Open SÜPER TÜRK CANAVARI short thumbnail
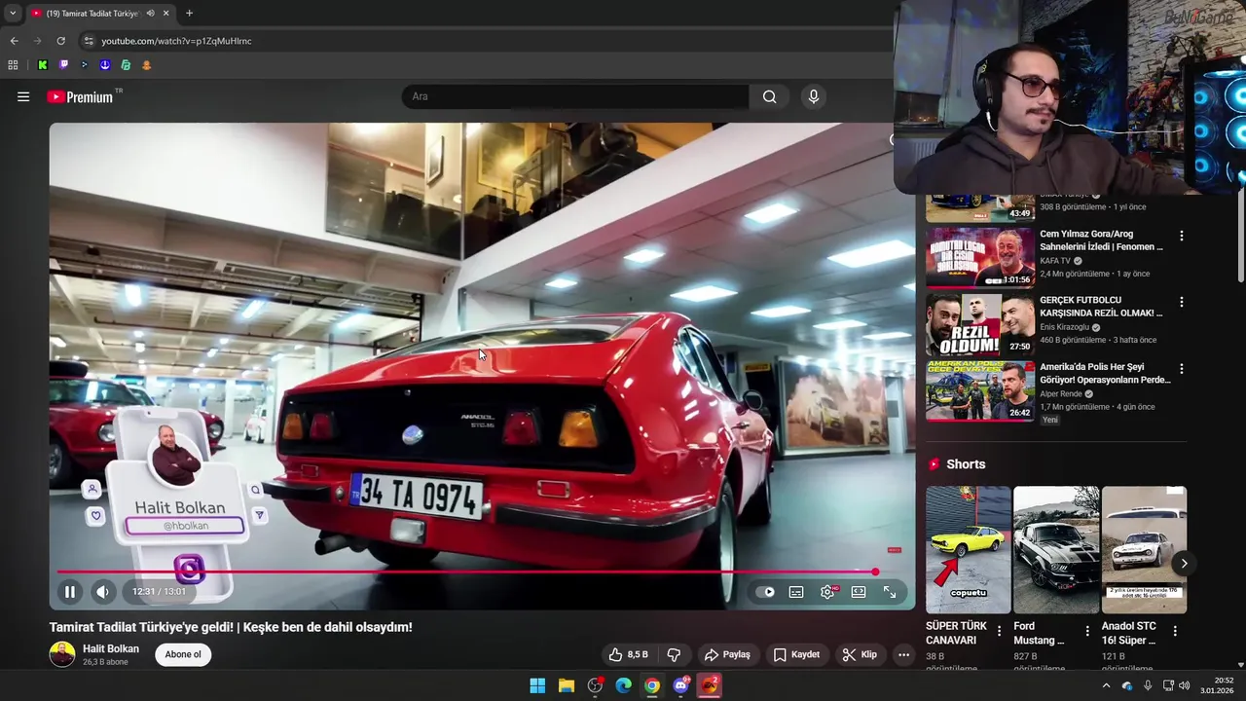This screenshot has height=701, width=1246. pos(969,549)
